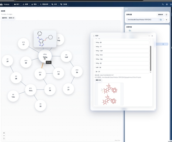
Task: Zoom in the graph with plus control
Action: pyautogui.click(x=4, y=133)
